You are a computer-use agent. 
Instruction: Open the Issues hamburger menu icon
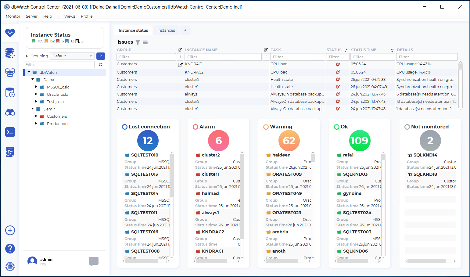pos(145,42)
